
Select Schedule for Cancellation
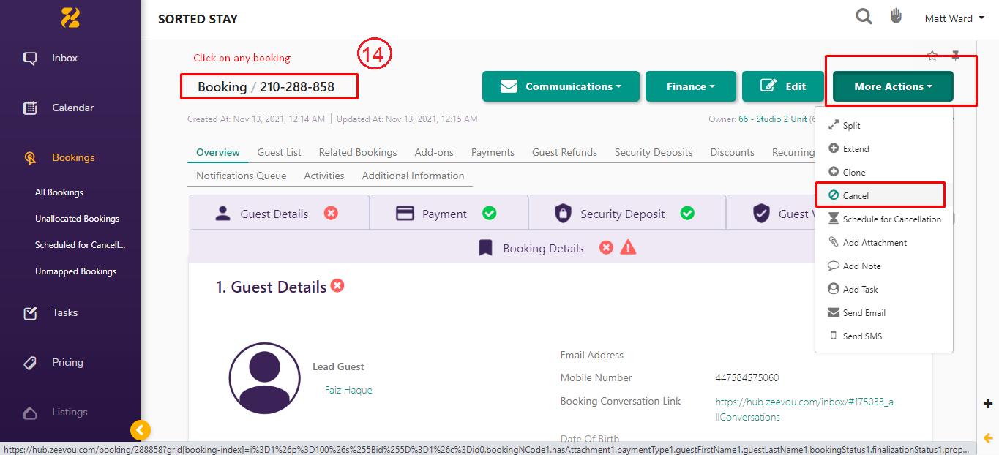click(x=884, y=219)
